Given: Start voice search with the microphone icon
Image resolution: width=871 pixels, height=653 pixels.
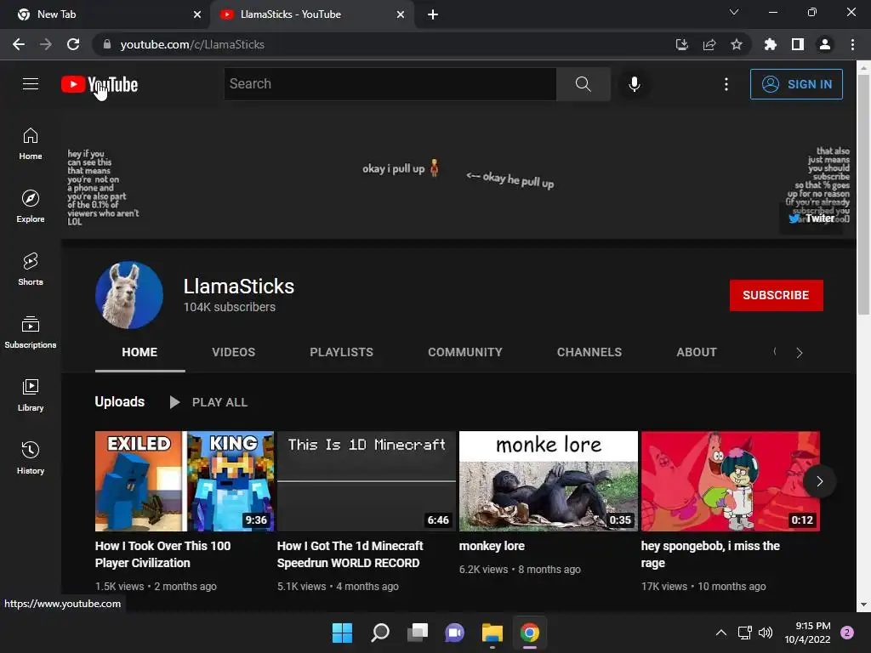Looking at the screenshot, I should point(634,84).
